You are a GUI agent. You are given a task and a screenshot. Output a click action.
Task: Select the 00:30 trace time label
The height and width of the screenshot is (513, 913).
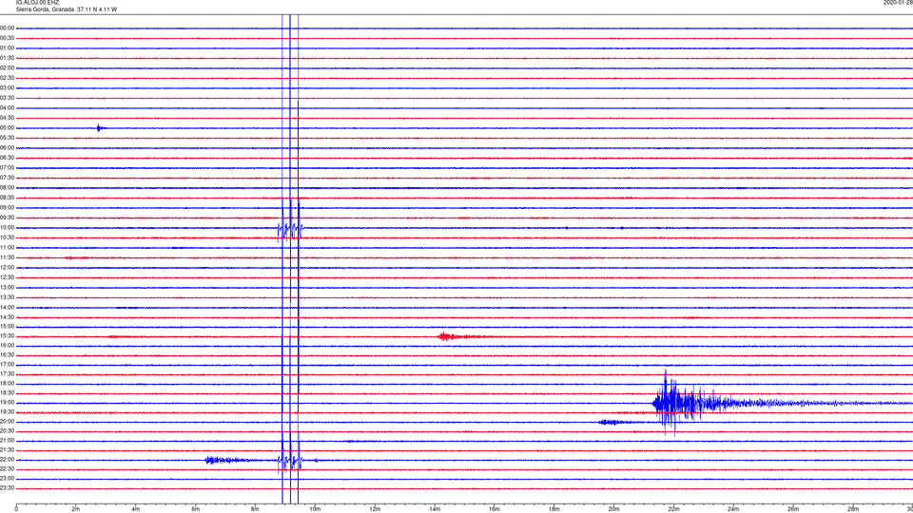coord(7,38)
